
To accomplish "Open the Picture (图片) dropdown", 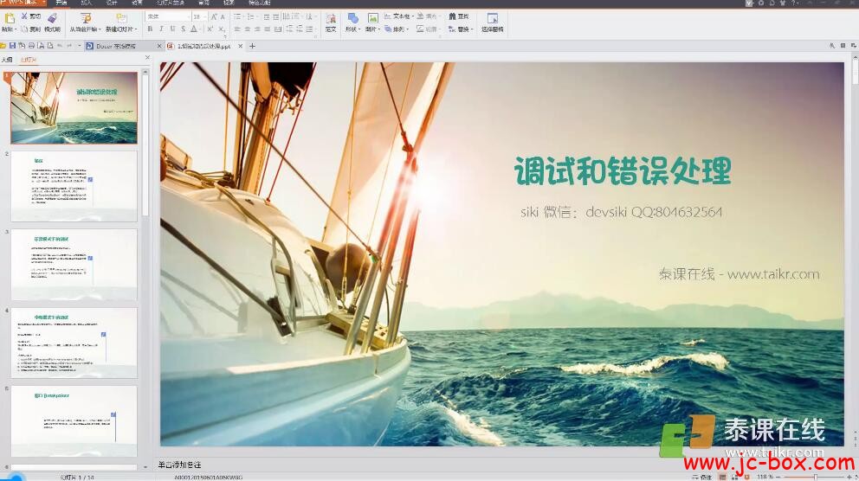I will [372, 22].
